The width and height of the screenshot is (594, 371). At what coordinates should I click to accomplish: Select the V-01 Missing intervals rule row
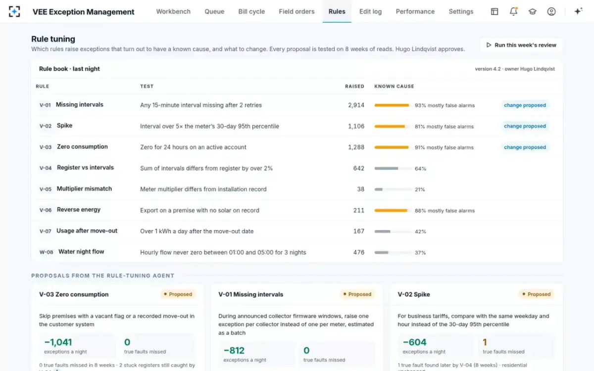[297, 105]
